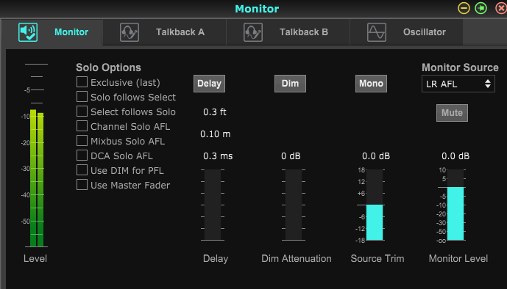
Task: Enable Channel Solo AFL checkbox
Action: [x=82, y=125]
